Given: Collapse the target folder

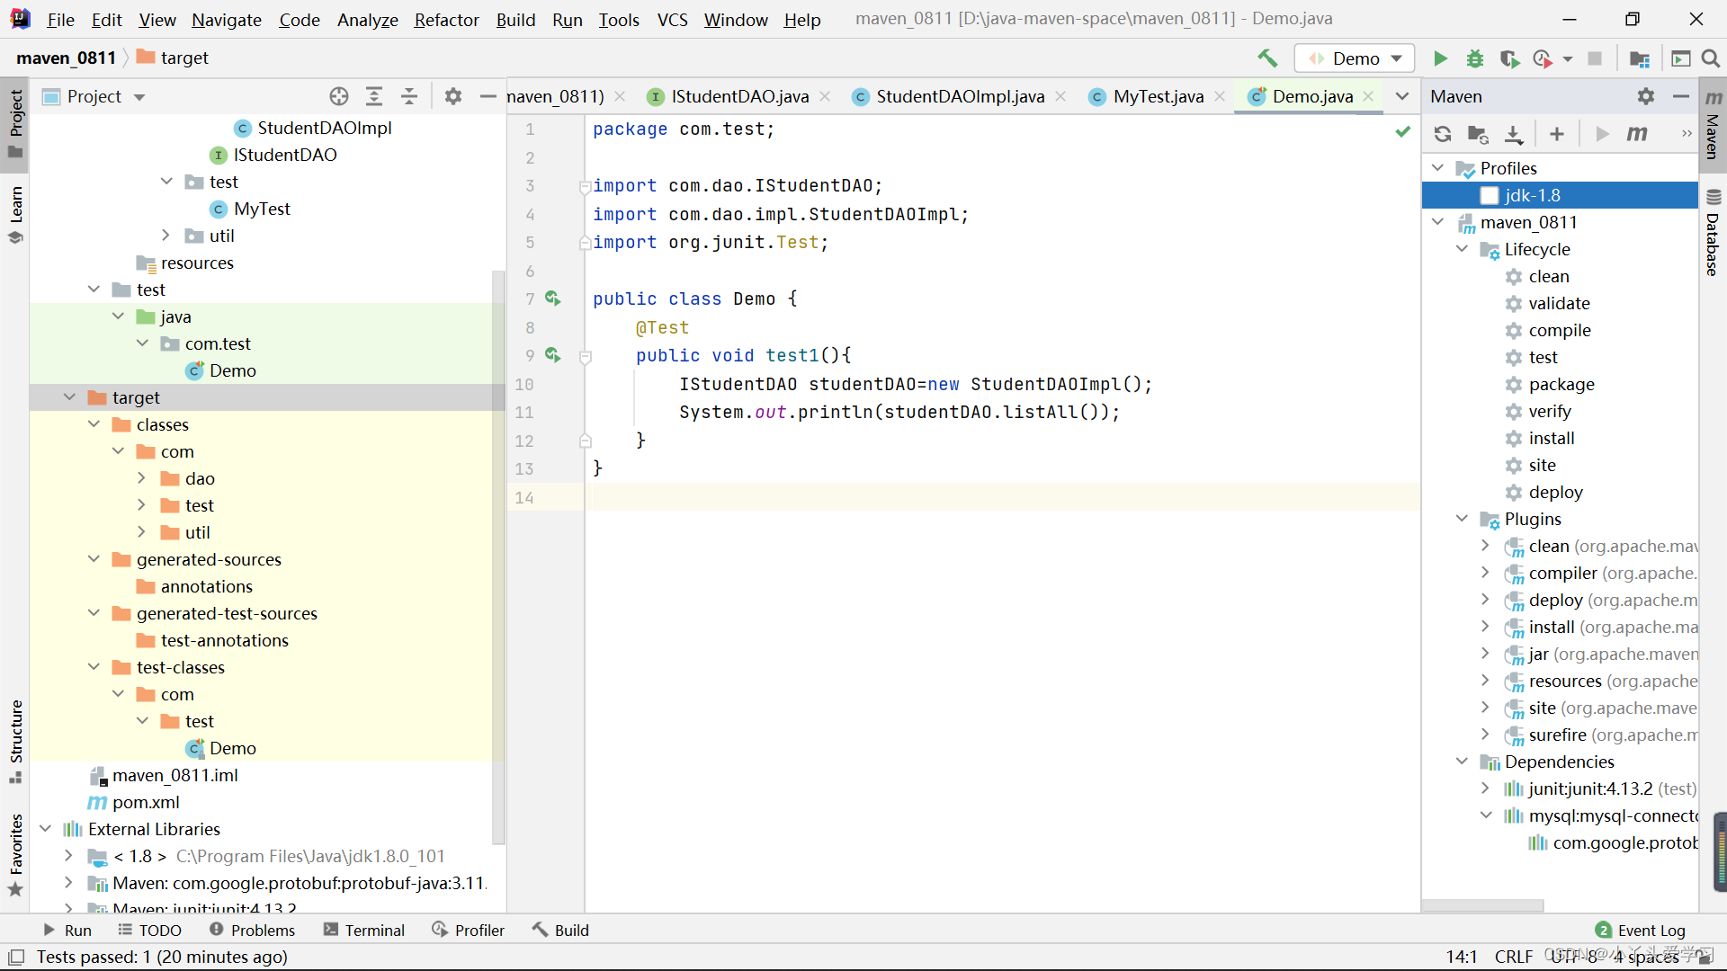Looking at the screenshot, I should 70,397.
